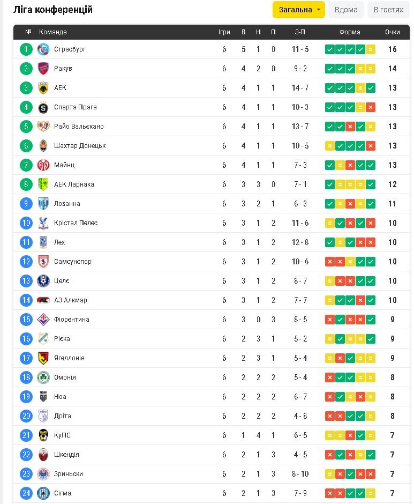Click the Фіорентина club logo icon
The width and height of the screenshot is (414, 504).
click(x=43, y=320)
